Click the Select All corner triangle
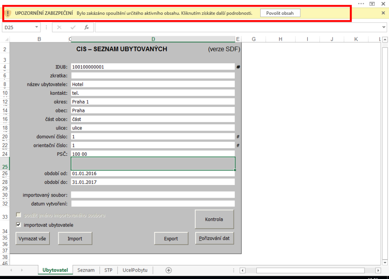This screenshot has height=279, width=389. point(6,39)
